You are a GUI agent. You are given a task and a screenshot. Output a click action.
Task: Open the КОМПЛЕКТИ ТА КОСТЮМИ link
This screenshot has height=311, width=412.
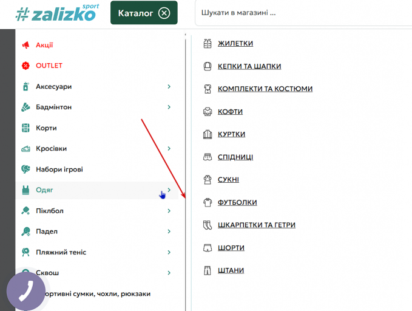pos(265,89)
